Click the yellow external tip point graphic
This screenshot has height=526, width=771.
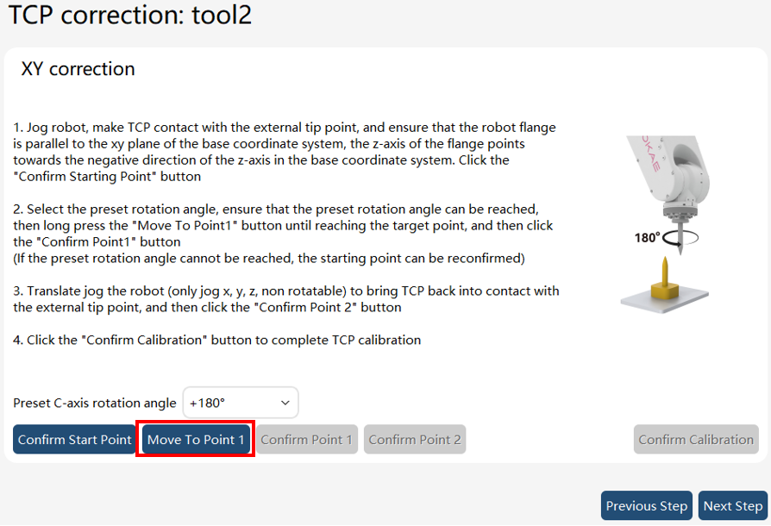(x=665, y=279)
